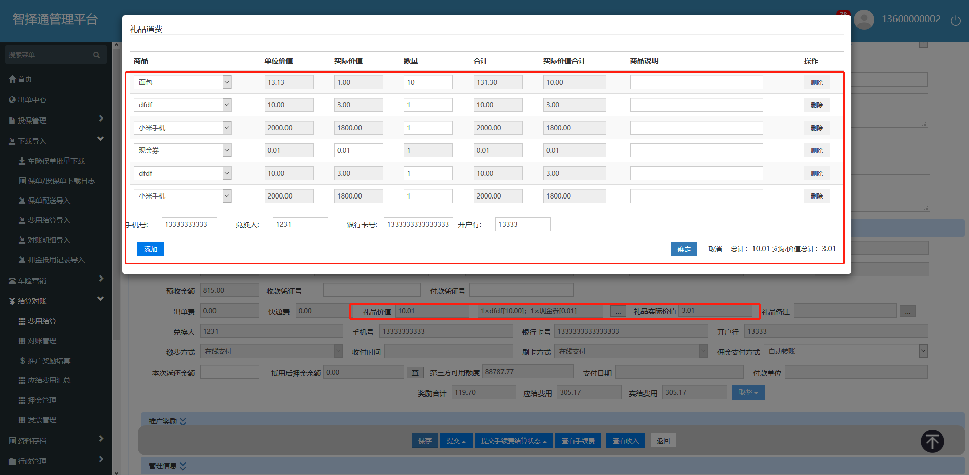Expand 佣金支付方式 dropdown 自动转账
The height and width of the screenshot is (475, 969).
pyautogui.click(x=923, y=351)
